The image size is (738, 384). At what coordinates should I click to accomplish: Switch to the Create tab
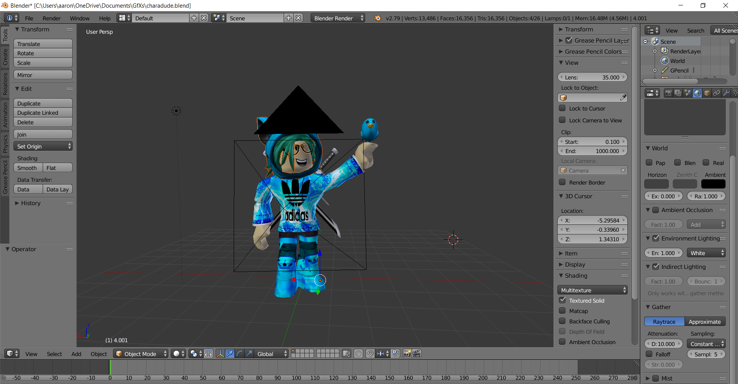click(5, 57)
